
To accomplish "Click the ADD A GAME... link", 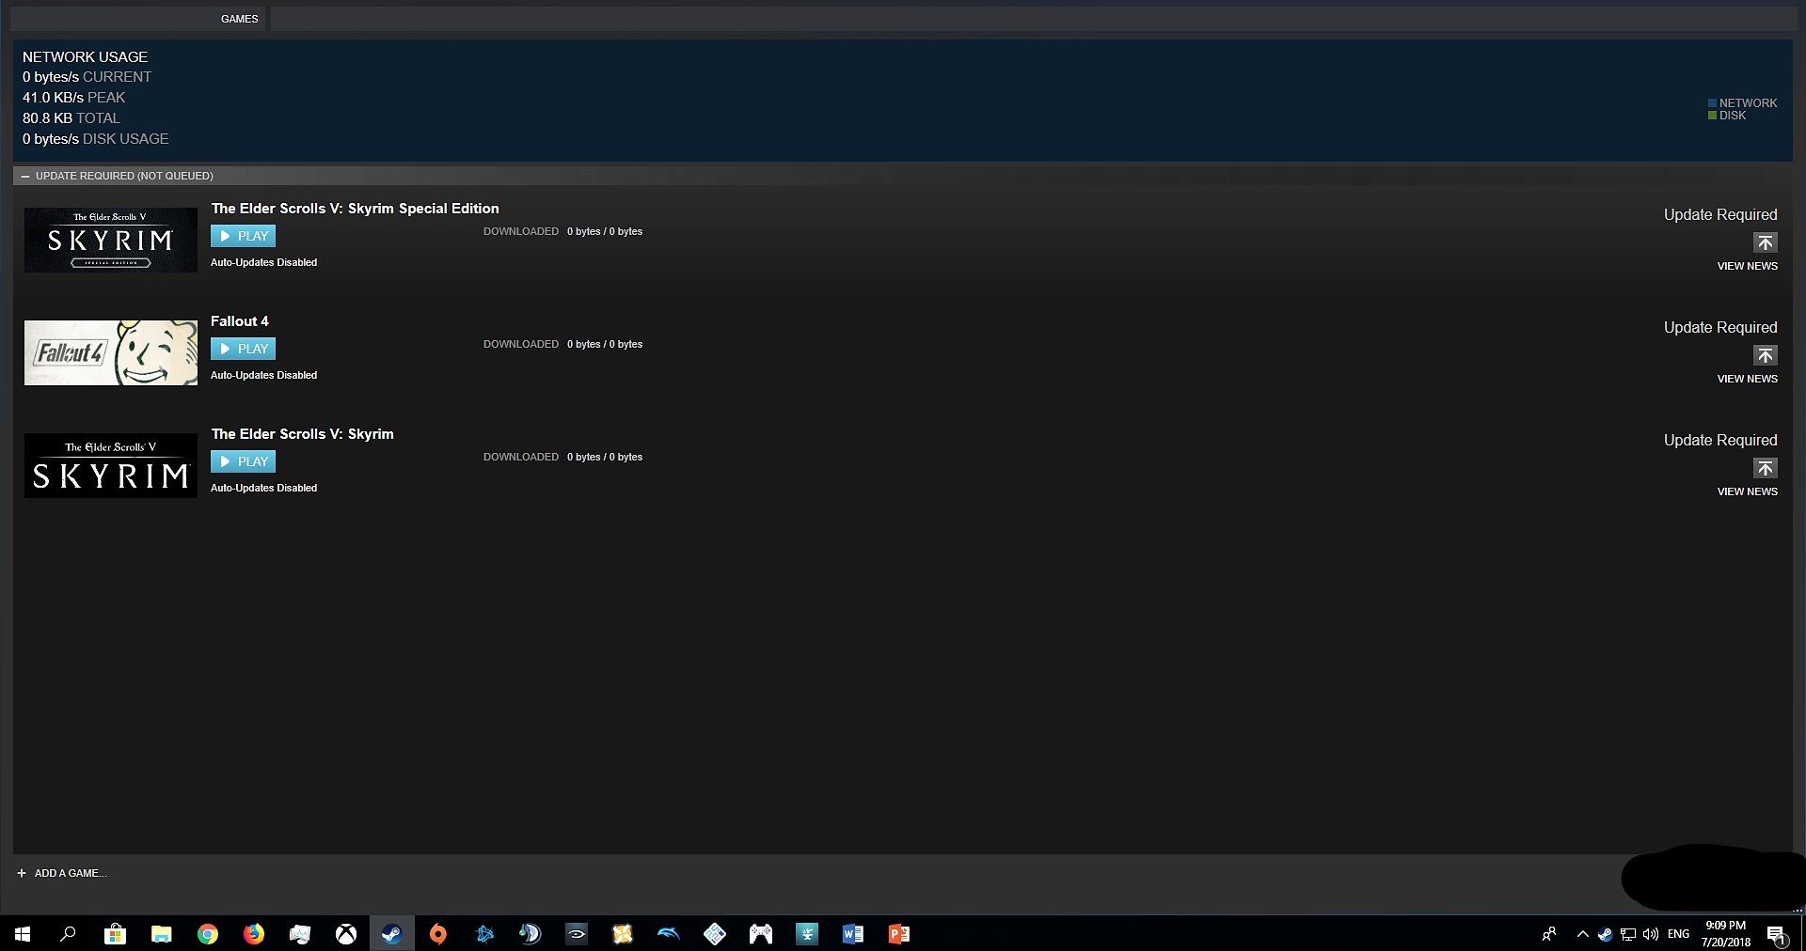I will pos(71,873).
